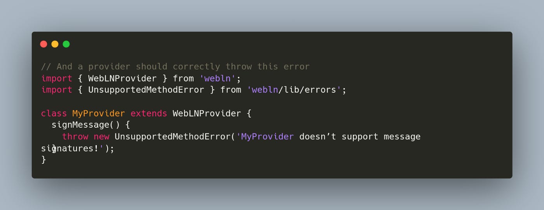Click WebLNProvider after extends
Image resolution: width=544 pixels, height=210 pixels.
point(207,114)
